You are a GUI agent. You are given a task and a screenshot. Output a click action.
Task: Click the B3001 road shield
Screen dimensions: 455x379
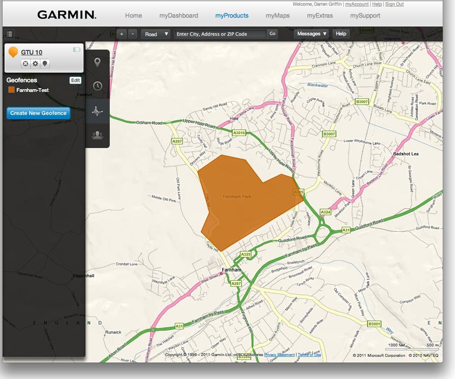[x=374, y=324]
